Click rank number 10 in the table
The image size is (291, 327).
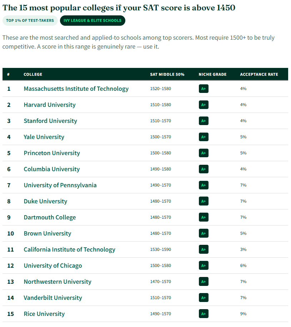(x=11, y=234)
